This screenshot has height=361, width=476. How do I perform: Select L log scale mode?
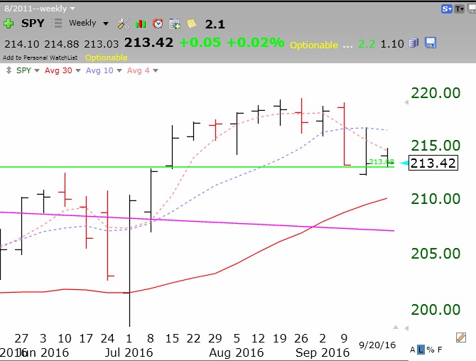pyautogui.click(x=421, y=350)
